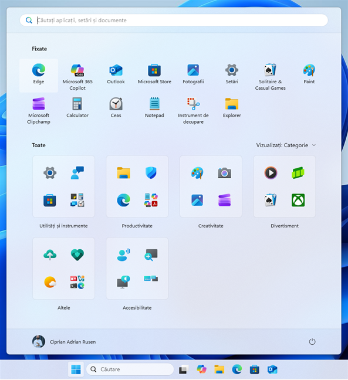Open the Xbox app in Divertisment
Screen dimensions: 348x380
298,200
